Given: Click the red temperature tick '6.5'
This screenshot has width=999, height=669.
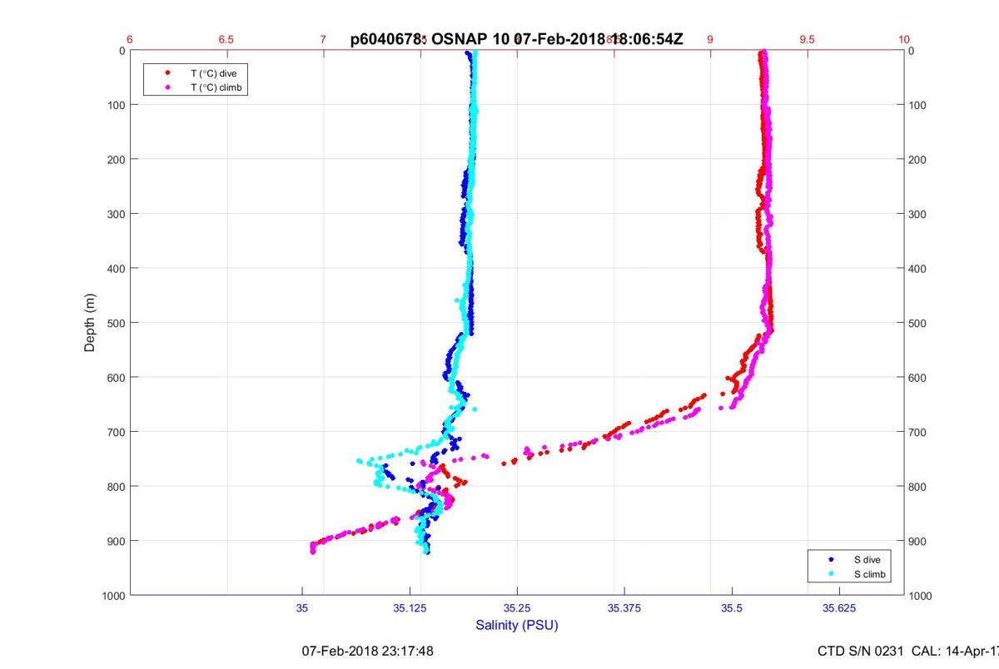Looking at the screenshot, I should click(x=226, y=39).
